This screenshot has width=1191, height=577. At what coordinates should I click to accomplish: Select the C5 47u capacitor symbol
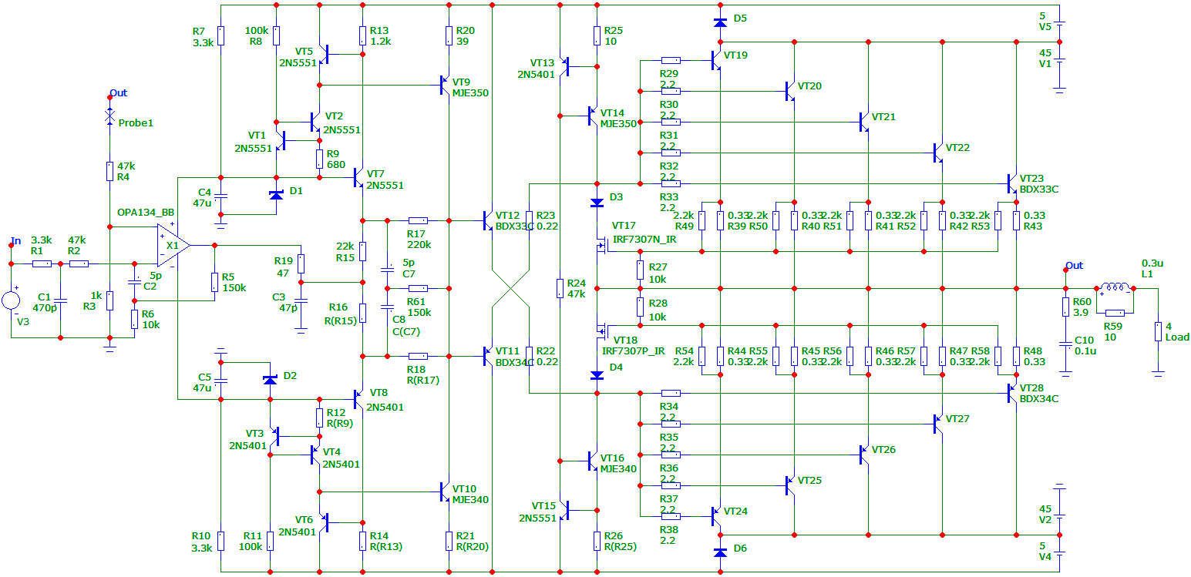220,381
